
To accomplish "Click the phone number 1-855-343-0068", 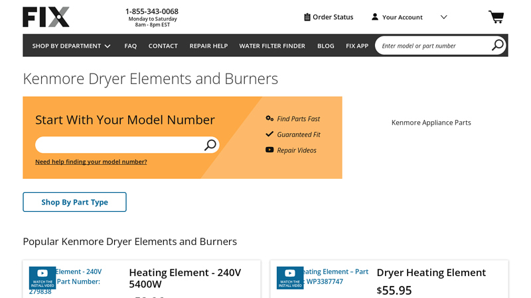I will (x=152, y=11).
